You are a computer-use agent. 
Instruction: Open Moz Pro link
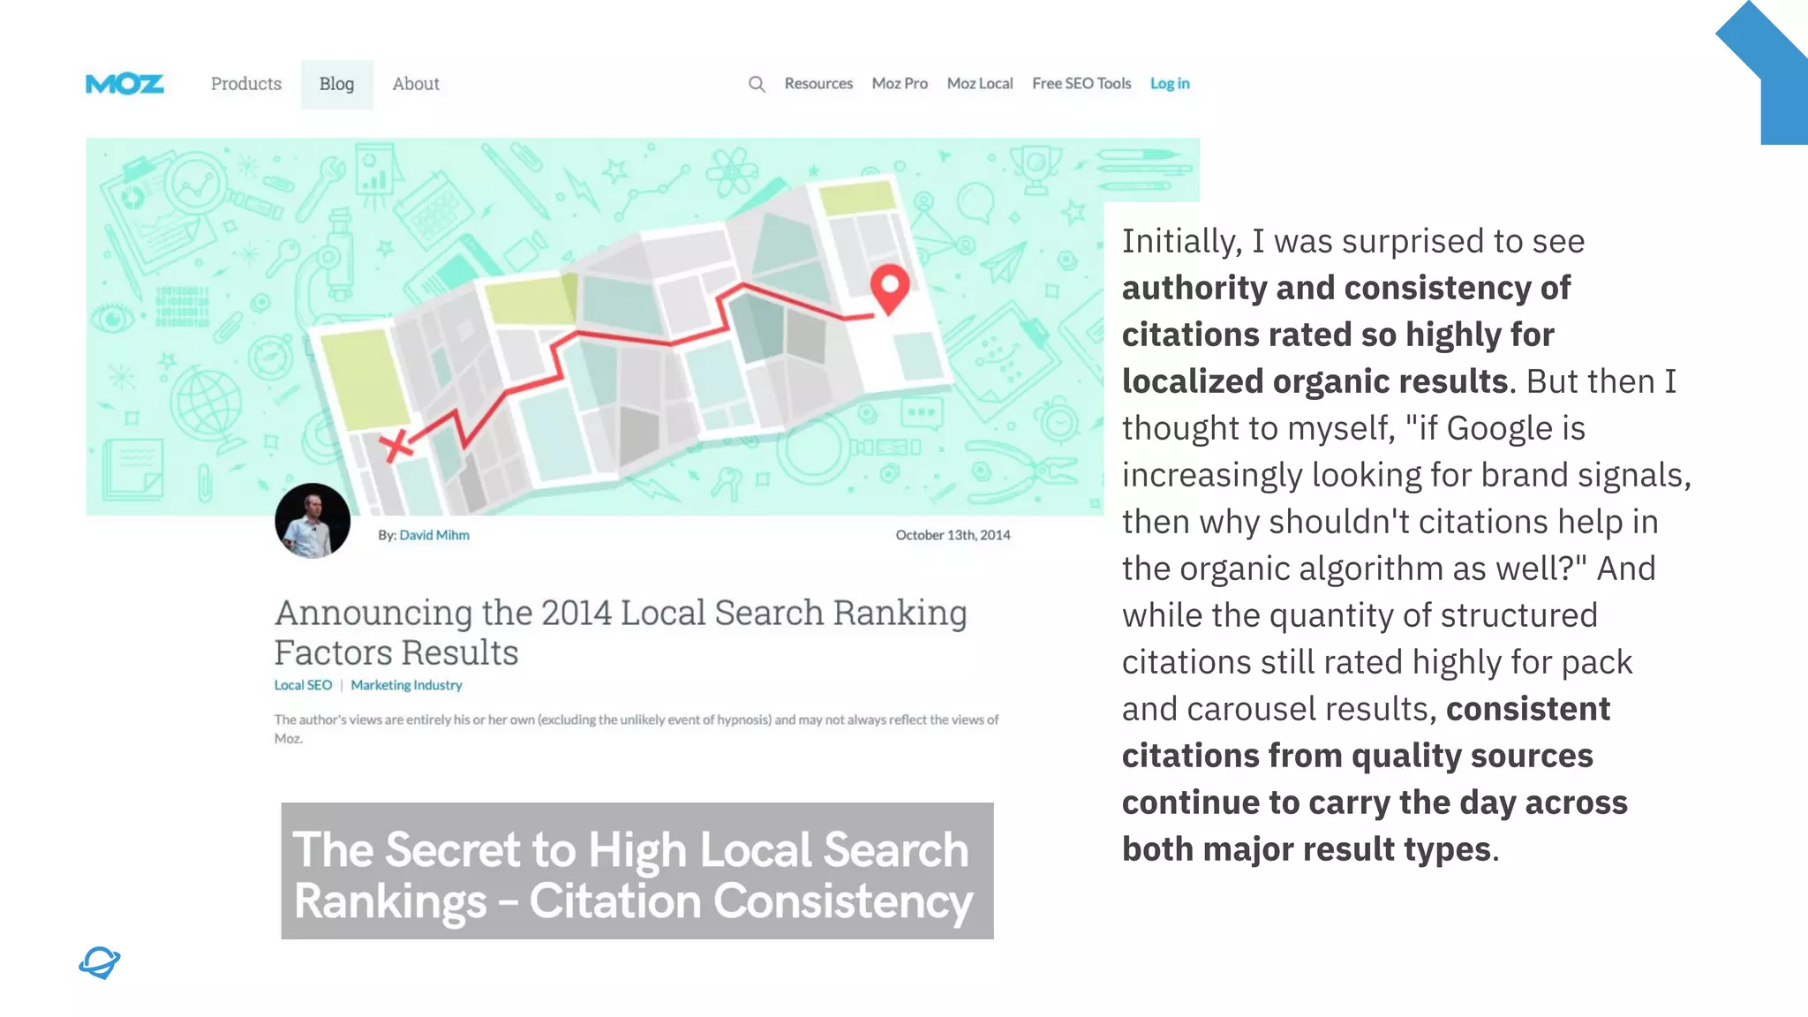(x=900, y=84)
